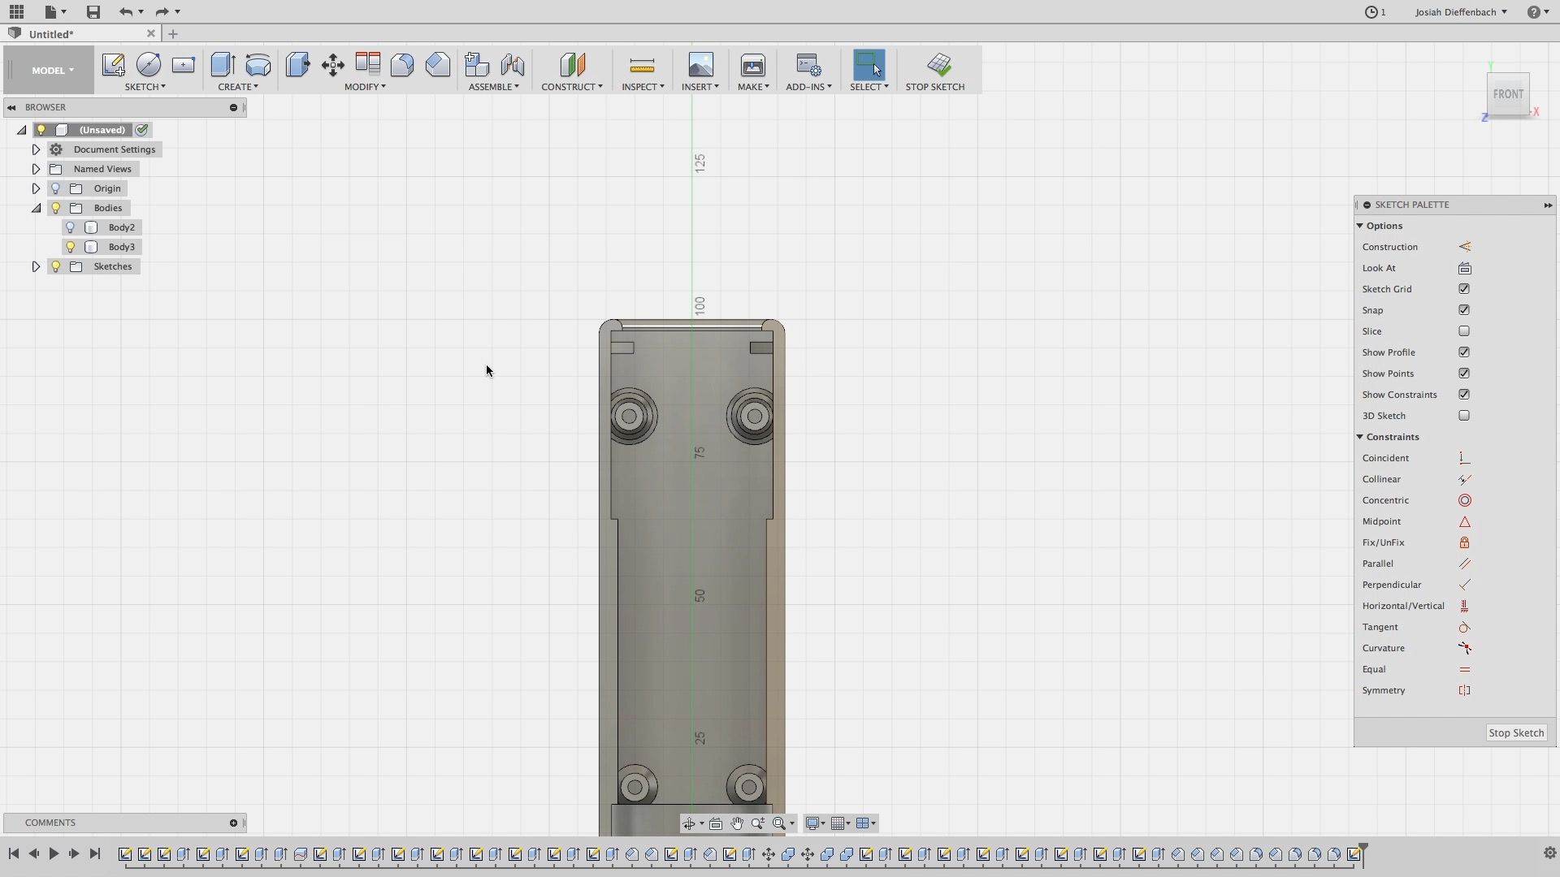Click the Fix/UnFix lock icon
1560x877 pixels.
[1464, 542]
